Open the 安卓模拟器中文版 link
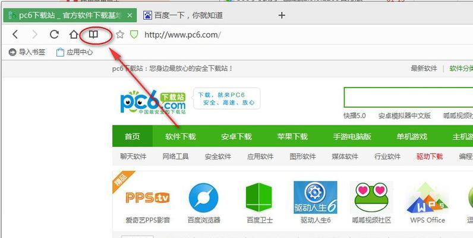The width and height of the screenshot is (473, 238). point(405,115)
